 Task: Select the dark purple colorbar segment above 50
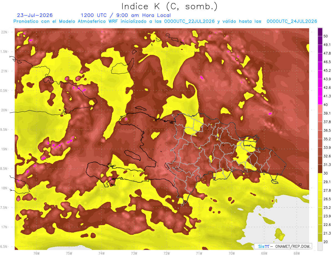click(320, 32)
